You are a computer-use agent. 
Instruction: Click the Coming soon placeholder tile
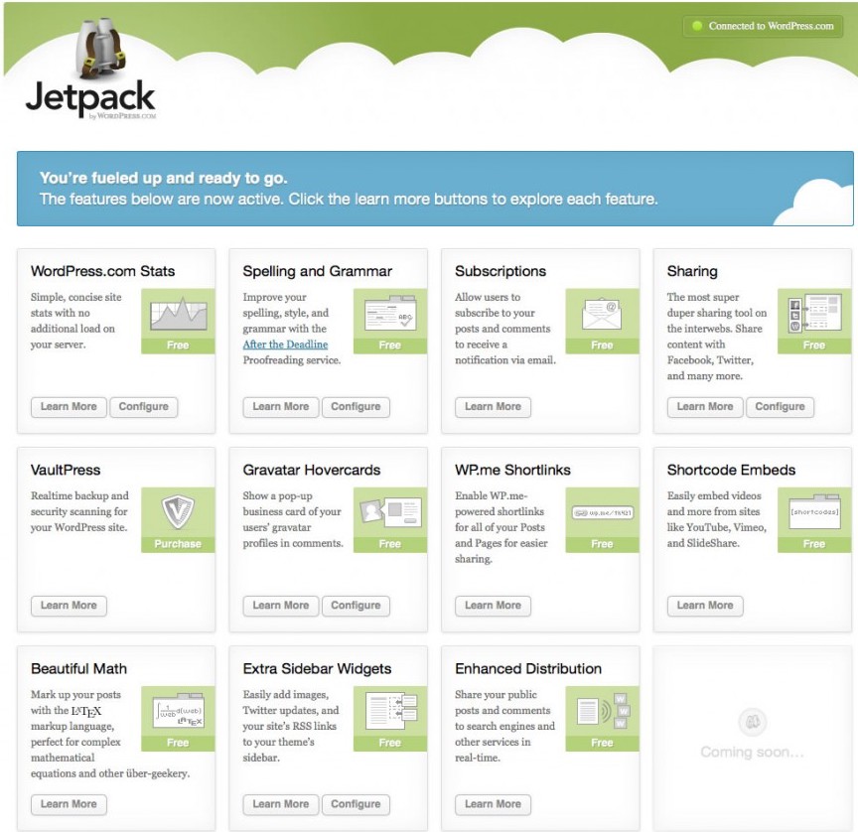point(752,736)
